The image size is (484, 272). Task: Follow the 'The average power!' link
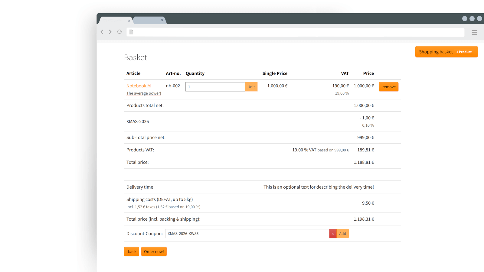click(x=144, y=93)
